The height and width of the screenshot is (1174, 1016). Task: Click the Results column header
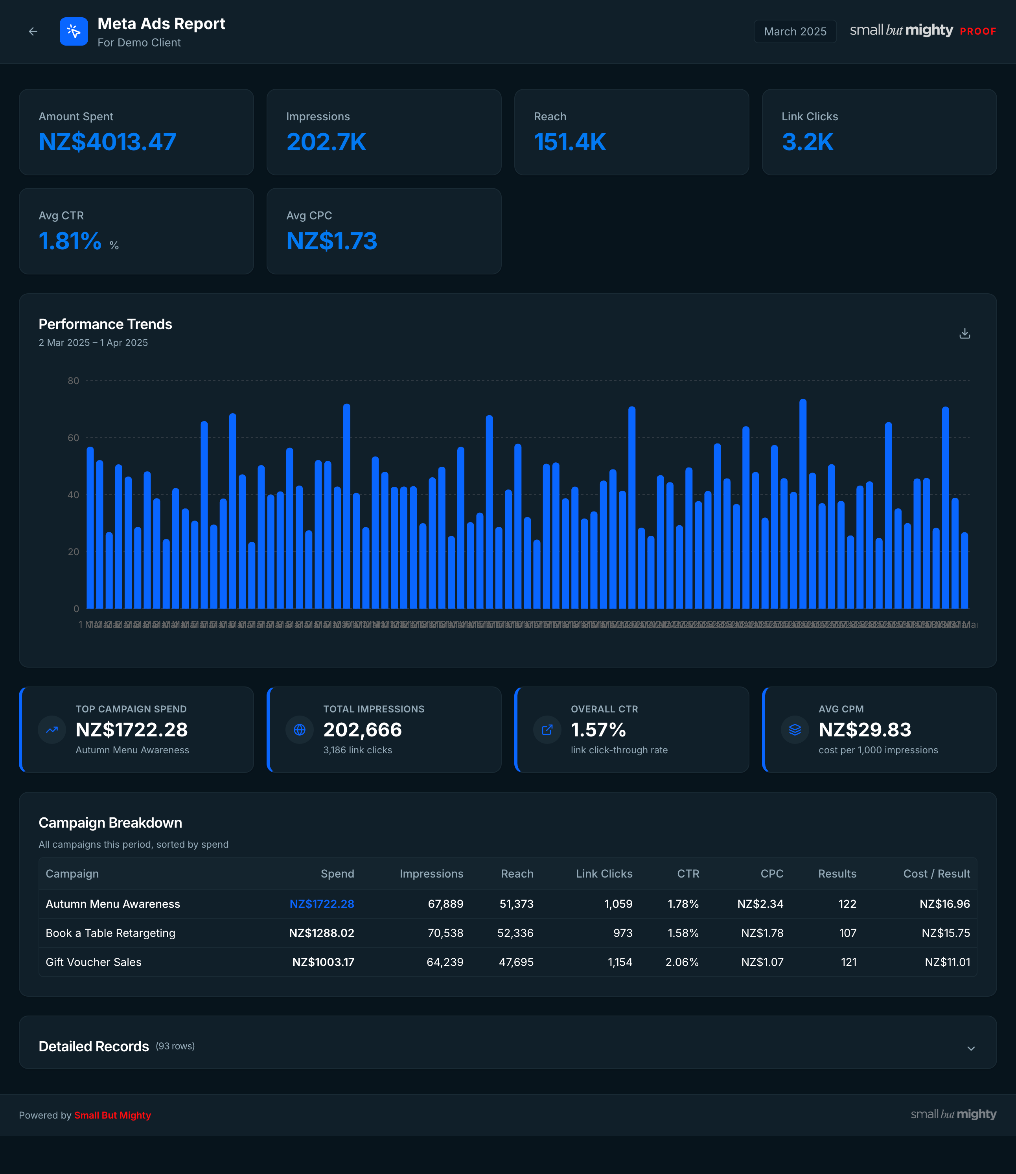pos(837,874)
